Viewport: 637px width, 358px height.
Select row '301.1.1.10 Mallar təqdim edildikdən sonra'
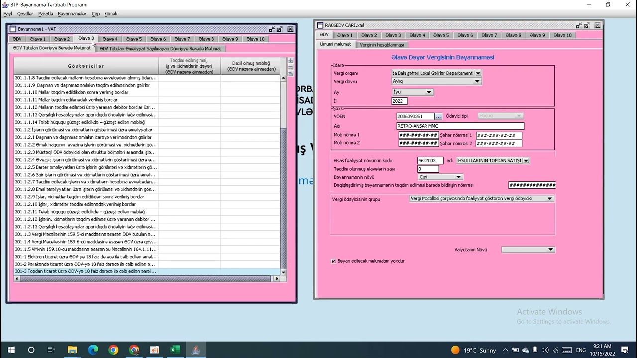pyautogui.click(x=147, y=92)
